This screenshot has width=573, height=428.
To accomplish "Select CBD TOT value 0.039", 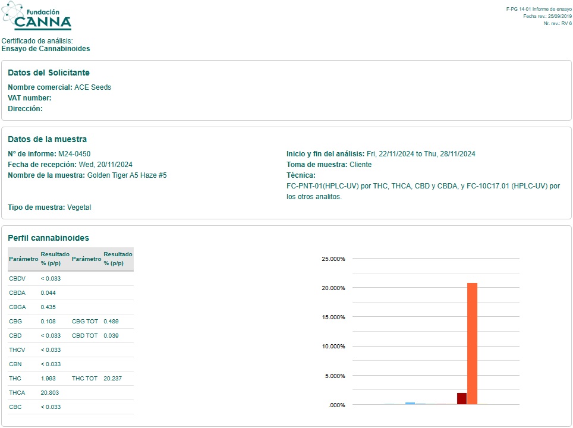I will click(111, 335).
